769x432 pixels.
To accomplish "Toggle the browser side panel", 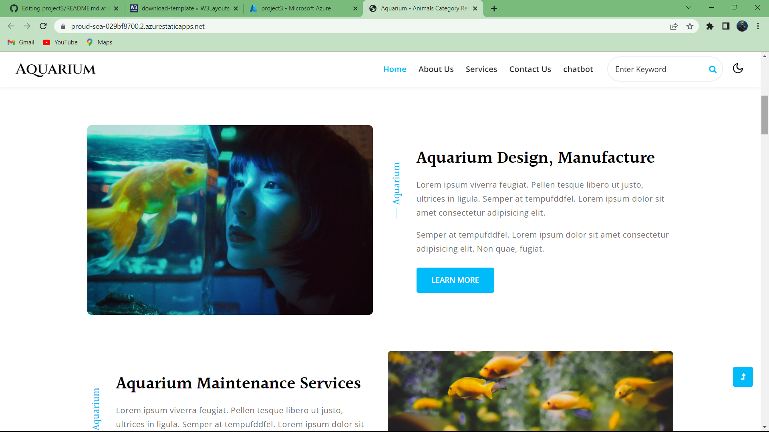I will pyautogui.click(x=726, y=26).
